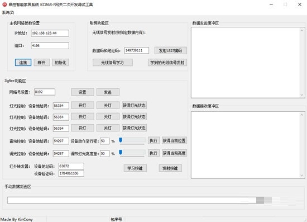Click device address field in second 灯光控制 row
The height and width of the screenshot is (222, 307).
coord(61,117)
